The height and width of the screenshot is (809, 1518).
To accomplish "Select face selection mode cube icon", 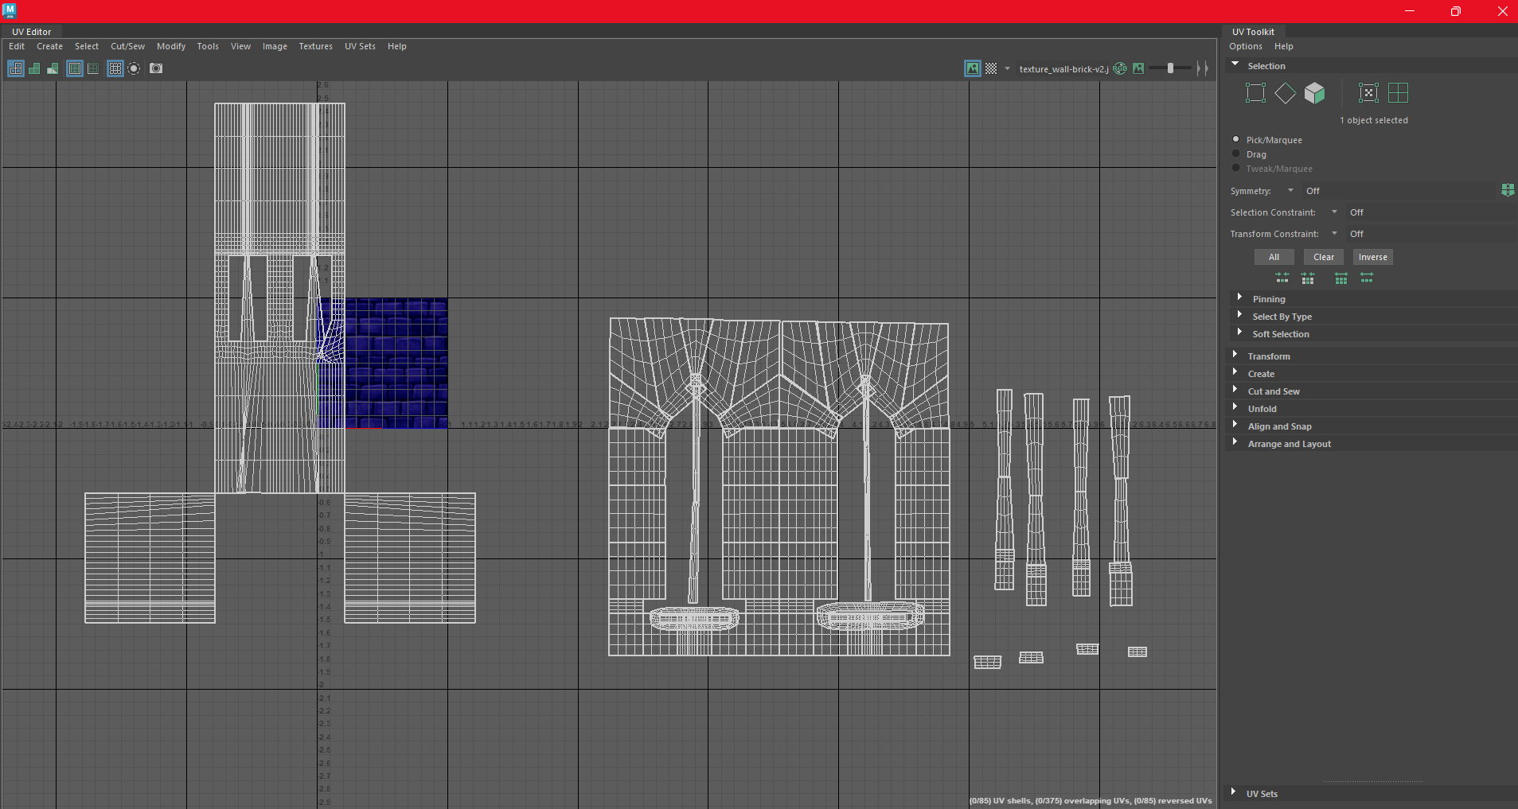I will (x=1315, y=93).
